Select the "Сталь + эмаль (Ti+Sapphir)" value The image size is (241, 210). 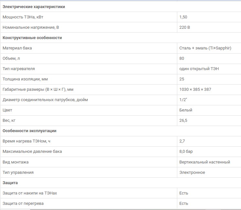[205, 48]
